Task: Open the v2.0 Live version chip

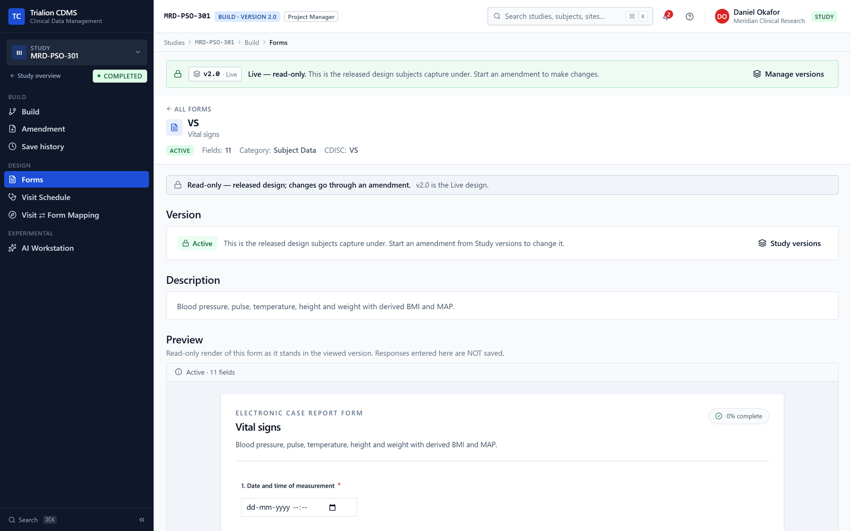Action: pos(215,74)
